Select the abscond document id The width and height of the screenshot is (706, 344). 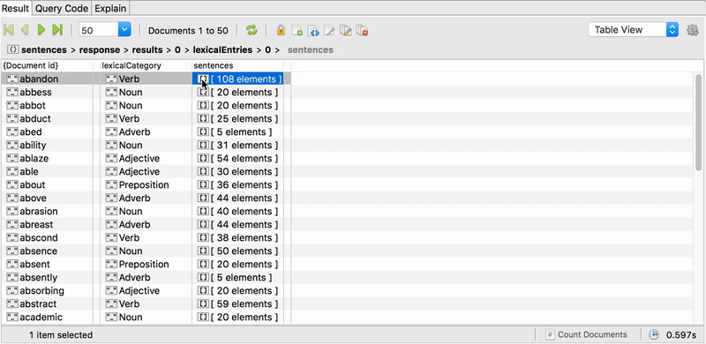coord(39,238)
